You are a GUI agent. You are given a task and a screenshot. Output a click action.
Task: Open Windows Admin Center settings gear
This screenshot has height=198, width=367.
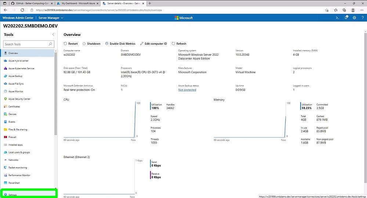[355, 18]
